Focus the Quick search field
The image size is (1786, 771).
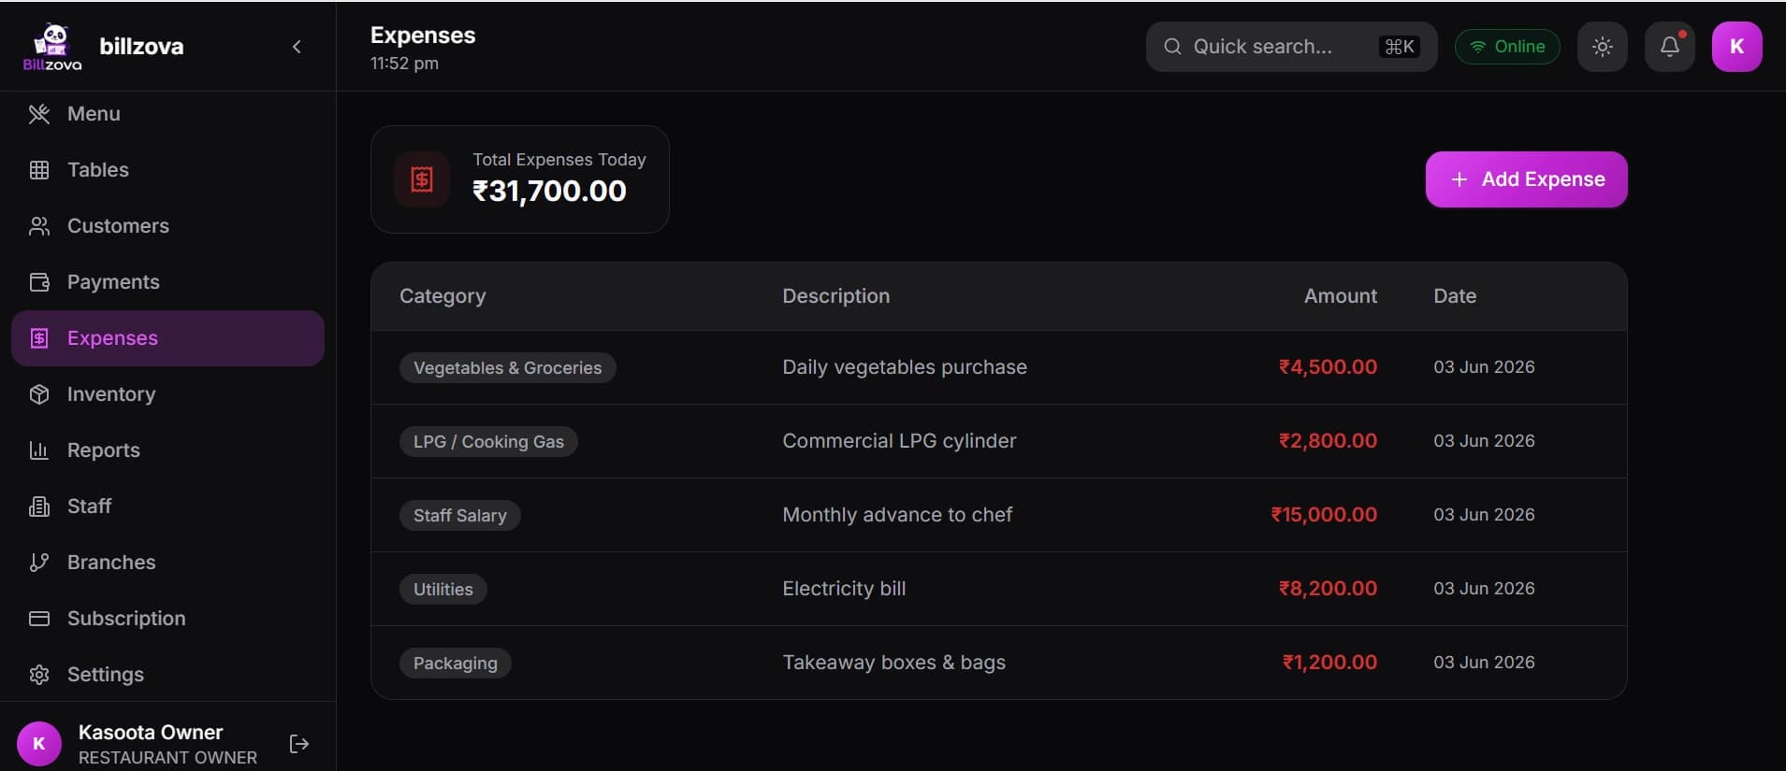(x=1291, y=47)
